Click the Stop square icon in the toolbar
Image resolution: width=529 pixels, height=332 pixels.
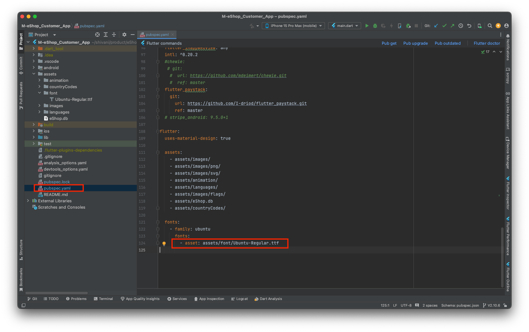[x=416, y=26]
